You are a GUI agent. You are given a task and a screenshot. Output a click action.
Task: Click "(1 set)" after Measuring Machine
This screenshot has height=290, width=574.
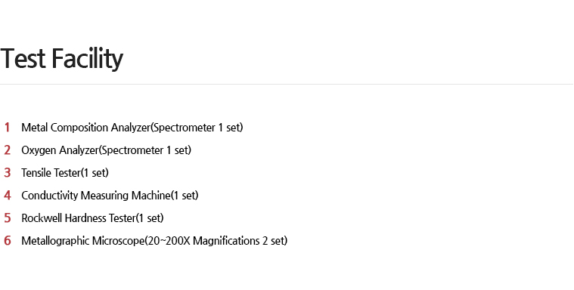(x=185, y=196)
